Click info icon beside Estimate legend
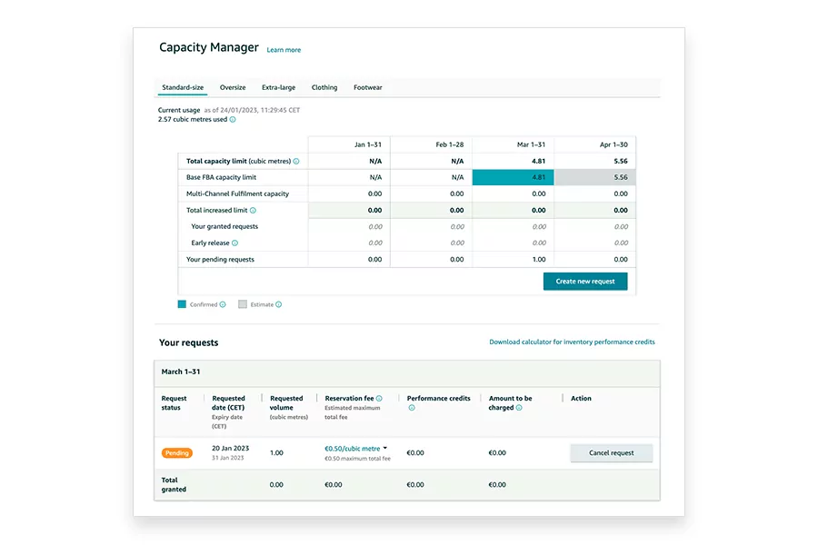The height and width of the screenshot is (545, 818). pos(278,305)
